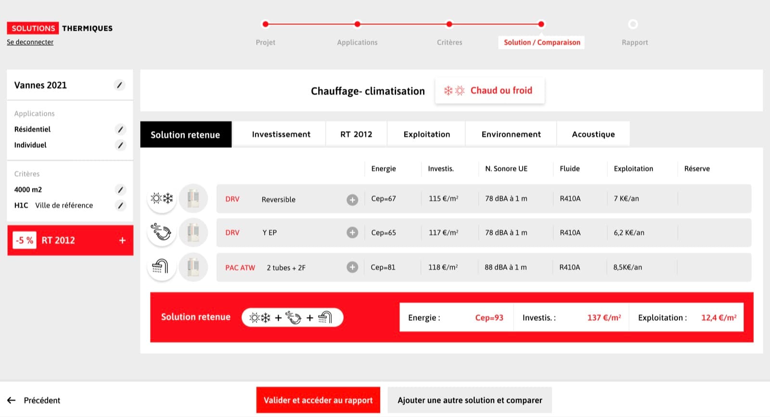Open the Acoustique tab
Image resolution: width=770 pixels, height=417 pixels.
click(593, 135)
